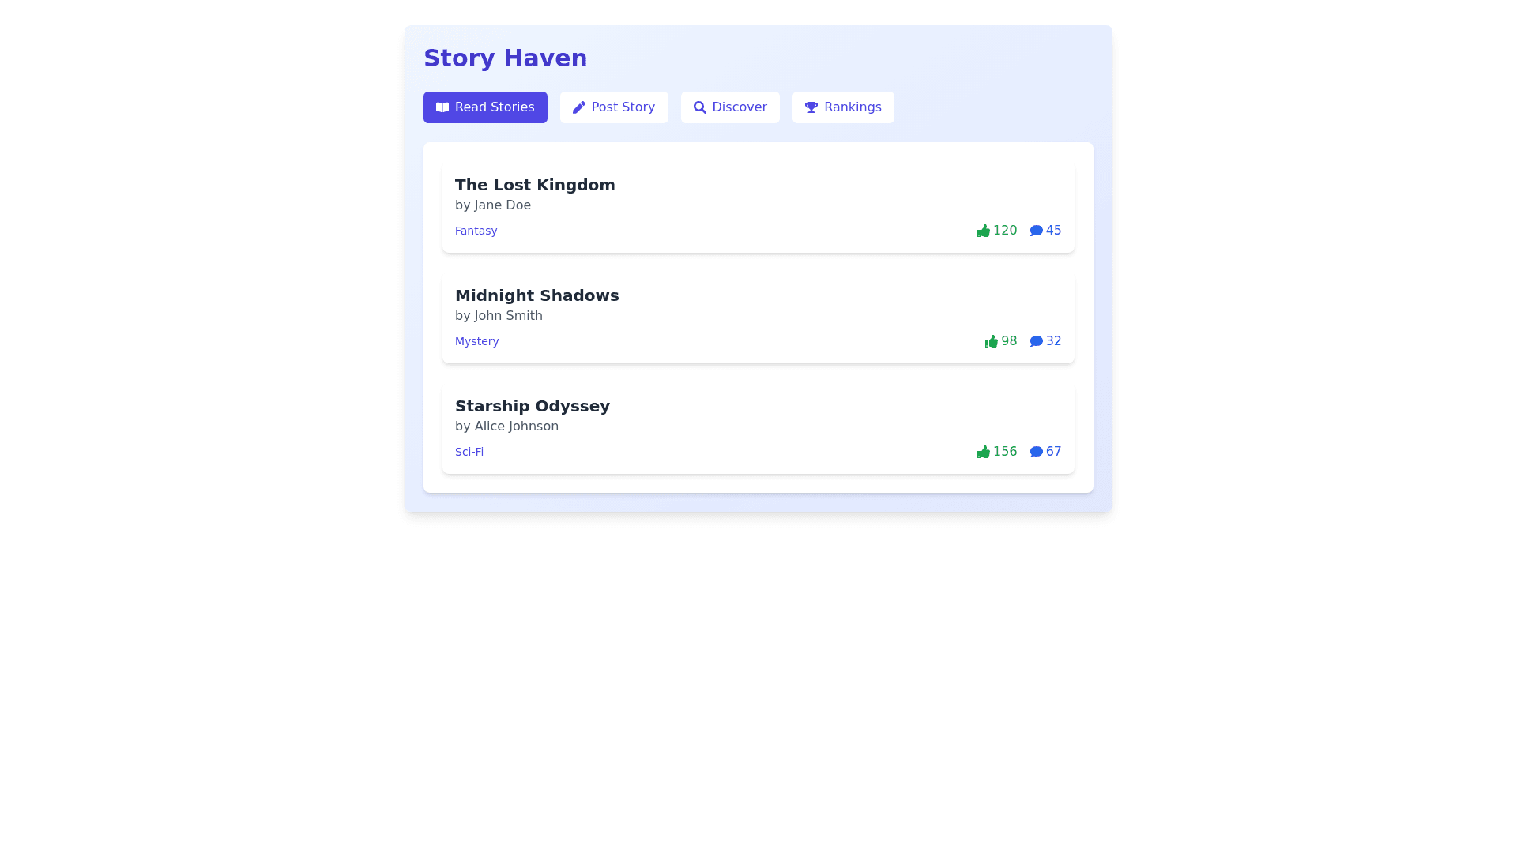Screen dimensions: 1517x853
Task: Click the book icon on Read Stories
Action: coord(442,107)
